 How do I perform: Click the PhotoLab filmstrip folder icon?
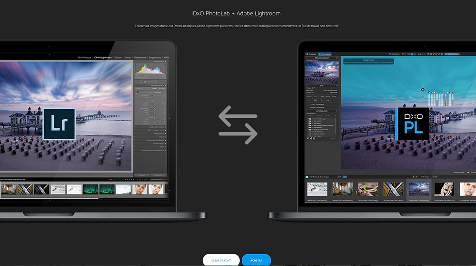point(307,177)
